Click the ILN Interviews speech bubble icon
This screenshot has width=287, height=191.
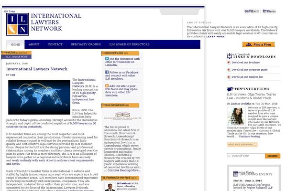(230, 89)
